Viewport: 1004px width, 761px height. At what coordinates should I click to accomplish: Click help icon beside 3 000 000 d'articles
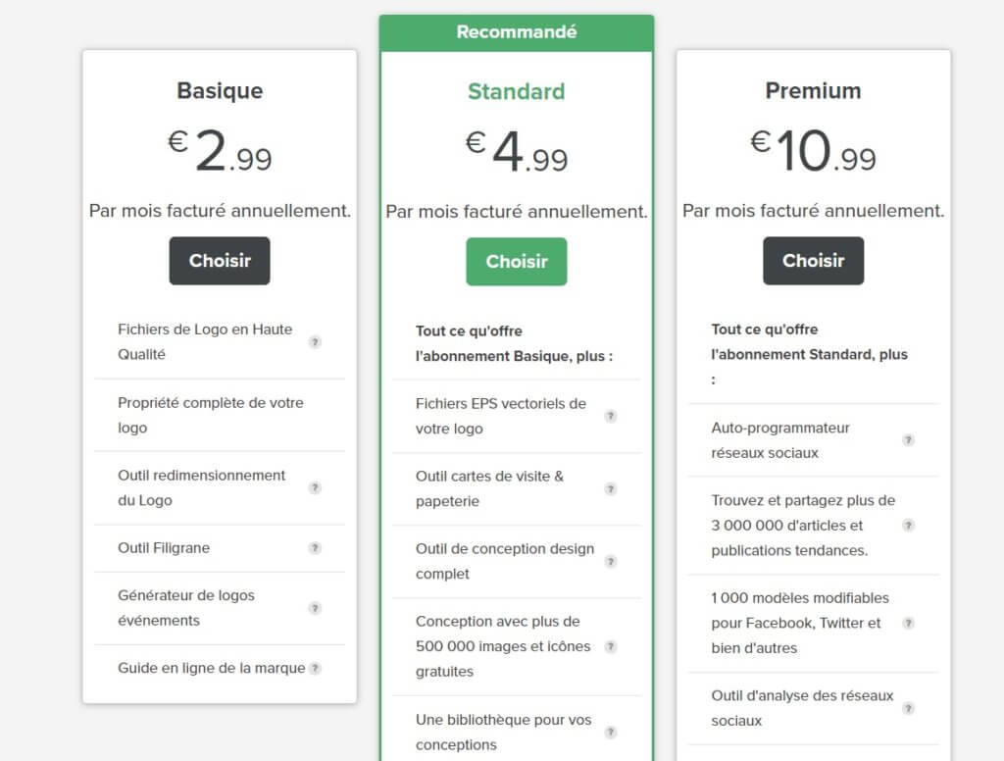click(908, 526)
